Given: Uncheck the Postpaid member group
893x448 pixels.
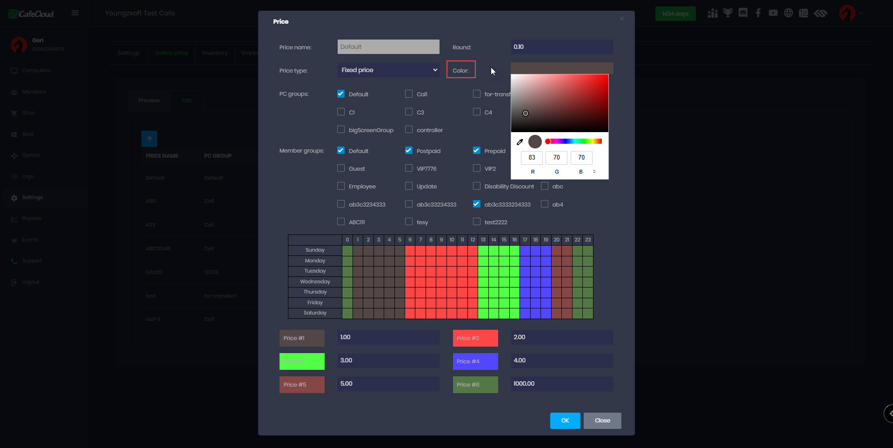Looking at the screenshot, I should pos(409,150).
